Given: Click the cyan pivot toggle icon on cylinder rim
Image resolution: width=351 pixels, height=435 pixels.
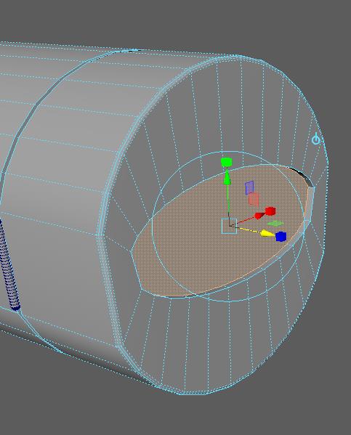Looking at the screenshot, I should (316, 139).
